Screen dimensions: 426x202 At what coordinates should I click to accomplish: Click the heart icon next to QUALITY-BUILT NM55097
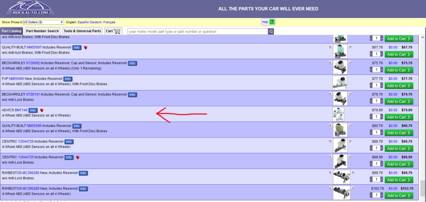pos(85,48)
